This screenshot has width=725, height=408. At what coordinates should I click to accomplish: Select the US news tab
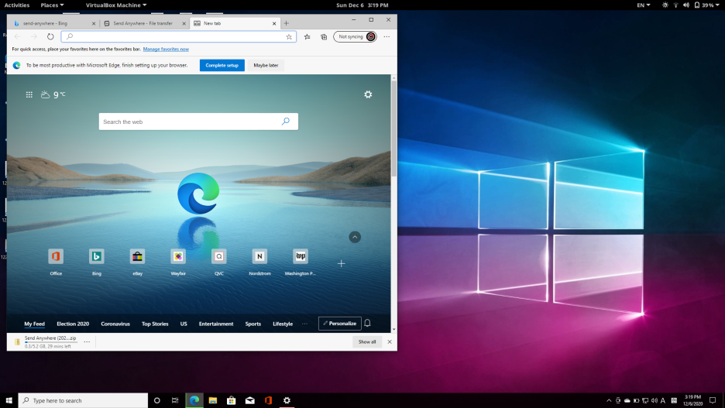(x=184, y=324)
